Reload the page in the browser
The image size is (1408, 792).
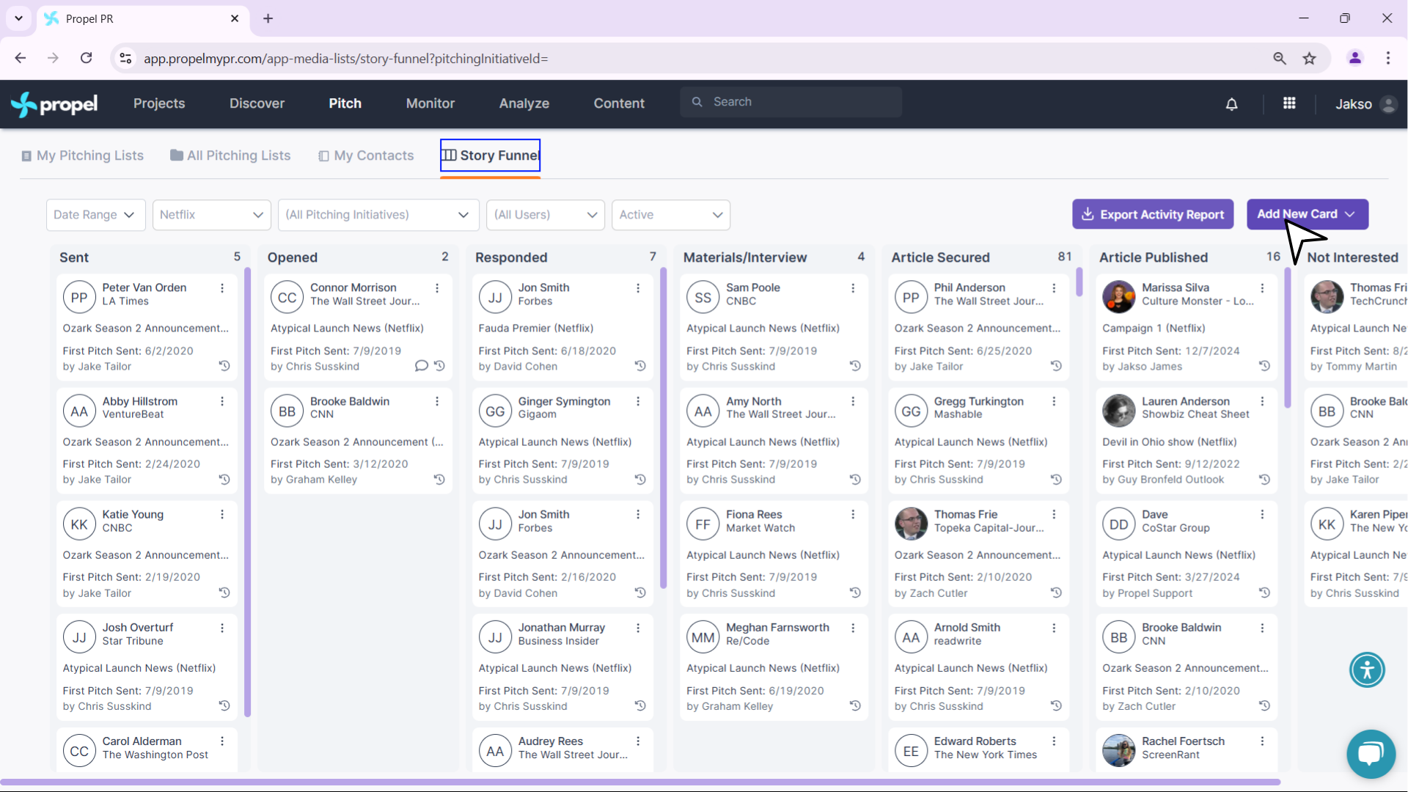coord(87,58)
